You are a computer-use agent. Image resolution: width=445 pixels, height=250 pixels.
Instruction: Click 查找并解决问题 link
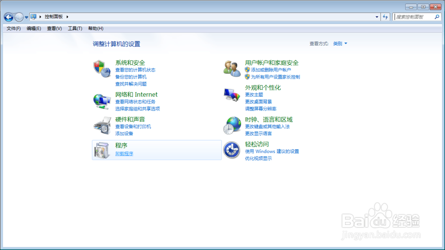click(x=131, y=84)
